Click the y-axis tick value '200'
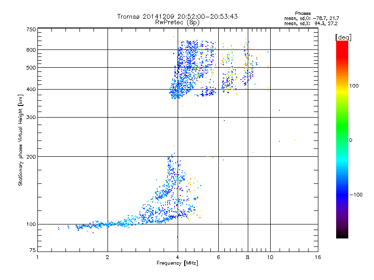Viewport: 374px width, 280px height. click(x=31, y=157)
